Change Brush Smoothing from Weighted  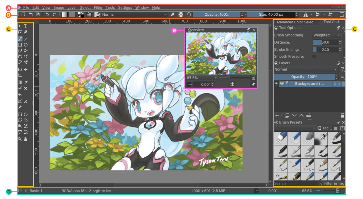(327, 35)
